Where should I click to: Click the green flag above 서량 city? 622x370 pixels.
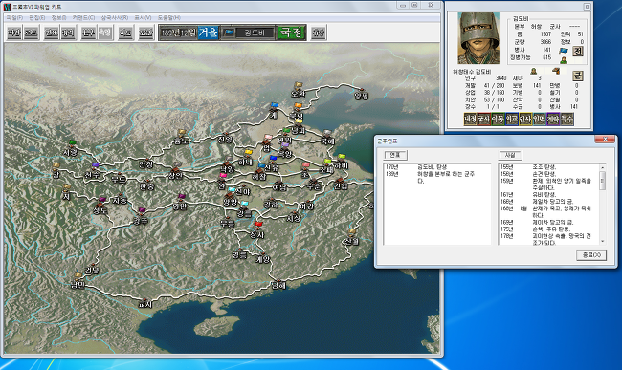coord(72,142)
